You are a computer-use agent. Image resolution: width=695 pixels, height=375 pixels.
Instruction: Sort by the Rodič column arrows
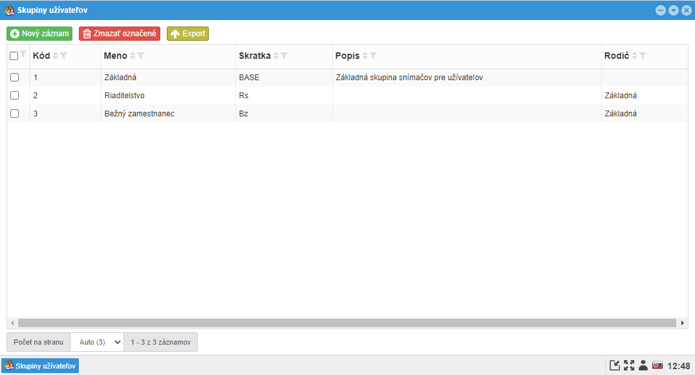[x=634, y=56]
